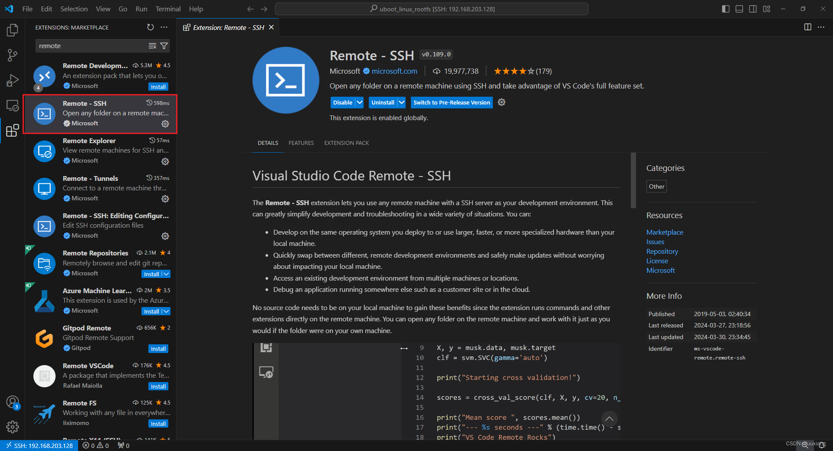This screenshot has height=451, width=833.
Task: Open the Marketplace resource link
Action: coord(664,232)
